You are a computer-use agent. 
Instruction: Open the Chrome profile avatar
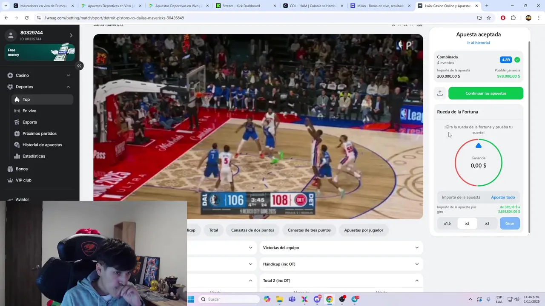(528, 18)
